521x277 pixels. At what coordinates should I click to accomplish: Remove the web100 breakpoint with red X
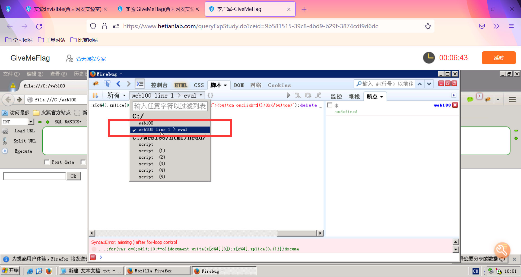tap(455, 105)
